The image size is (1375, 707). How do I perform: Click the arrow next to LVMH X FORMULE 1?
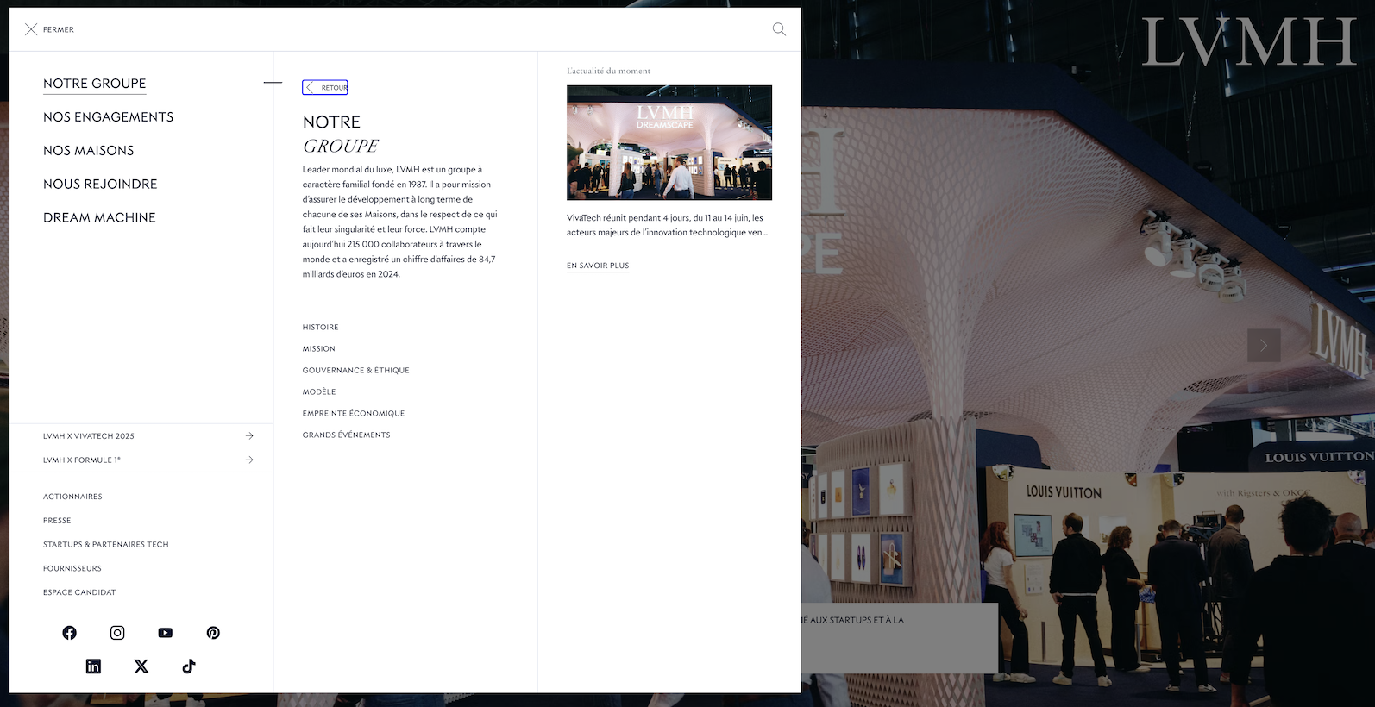click(249, 460)
